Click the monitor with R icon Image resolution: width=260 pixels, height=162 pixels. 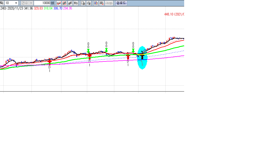89,3
